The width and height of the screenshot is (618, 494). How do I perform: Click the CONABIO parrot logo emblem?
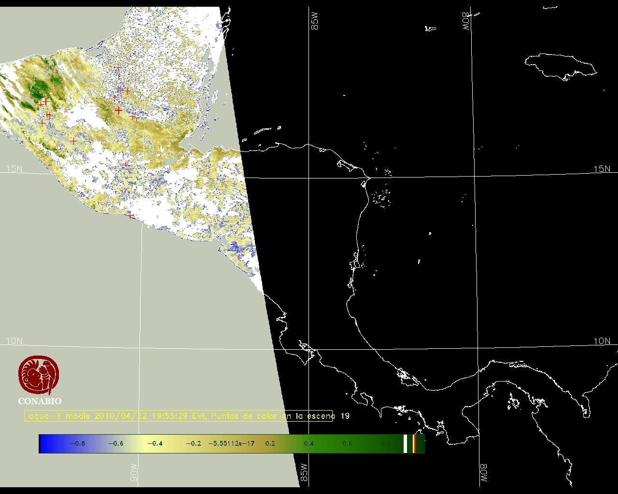[39, 375]
